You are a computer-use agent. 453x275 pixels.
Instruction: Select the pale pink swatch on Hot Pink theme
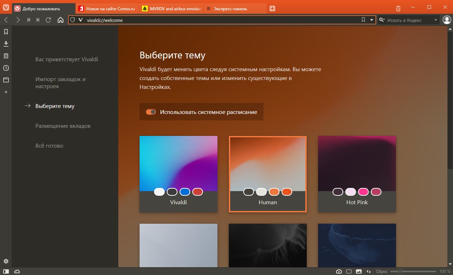[x=351, y=192]
